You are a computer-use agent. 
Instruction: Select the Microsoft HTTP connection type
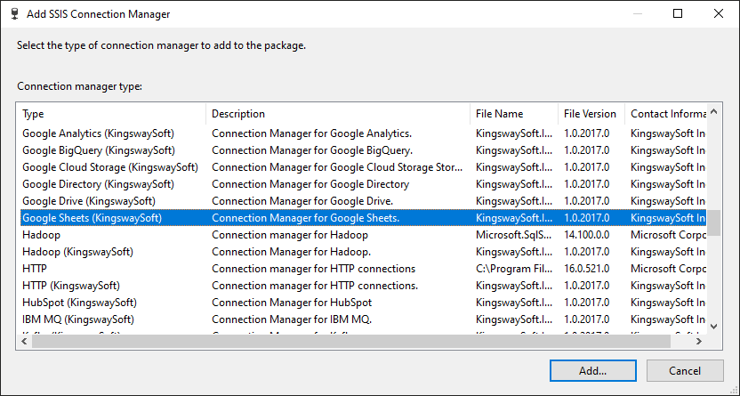(35, 269)
